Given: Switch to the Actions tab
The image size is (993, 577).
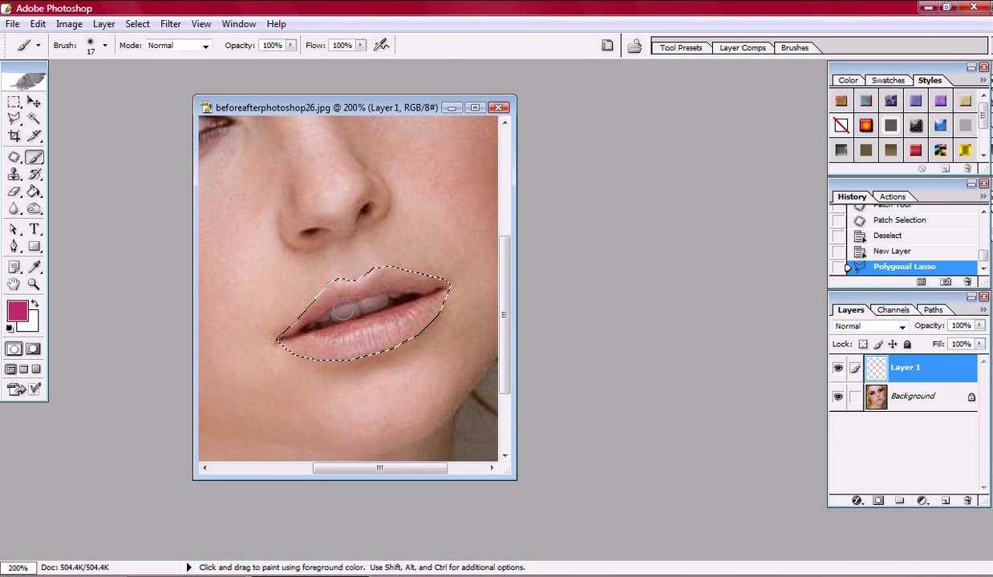Looking at the screenshot, I should coord(892,196).
